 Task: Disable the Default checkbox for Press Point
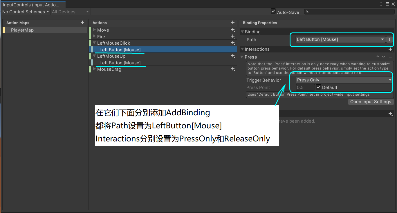318,87
